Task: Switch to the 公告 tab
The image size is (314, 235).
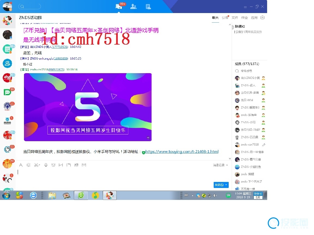Action: pos(225,18)
